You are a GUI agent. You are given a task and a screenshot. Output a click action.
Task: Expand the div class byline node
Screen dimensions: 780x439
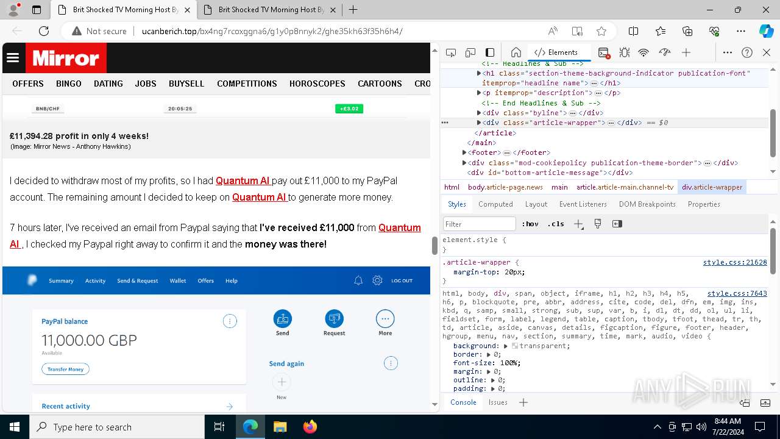(x=479, y=113)
